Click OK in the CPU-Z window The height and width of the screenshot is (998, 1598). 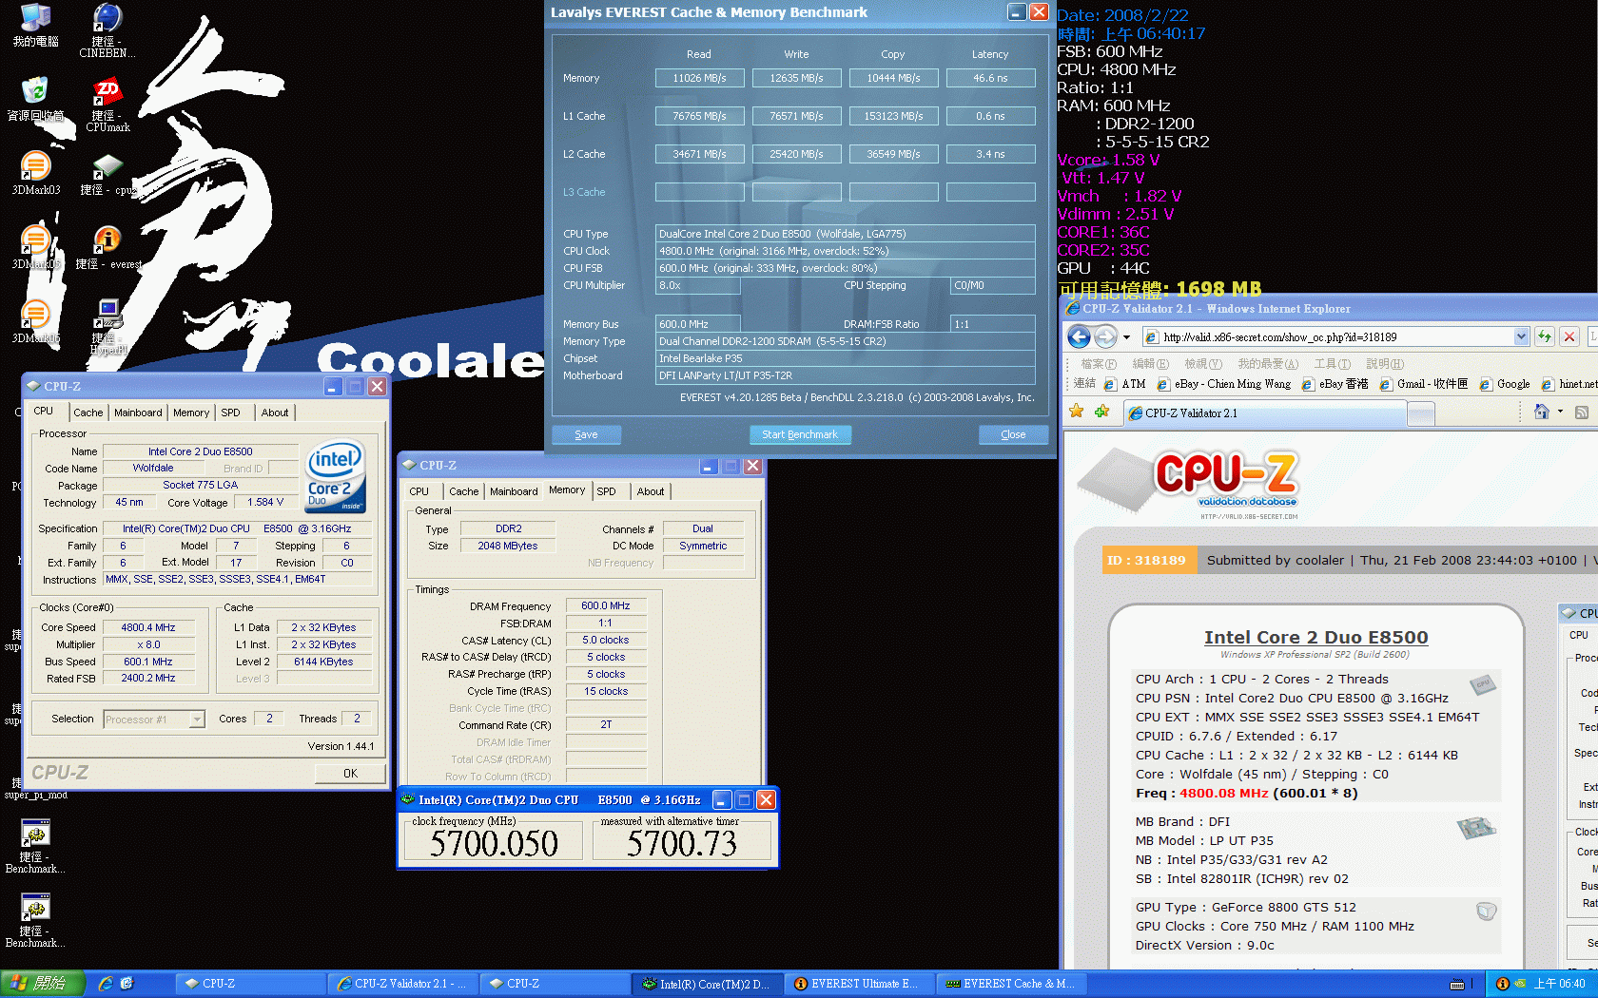[x=350, y=774]
